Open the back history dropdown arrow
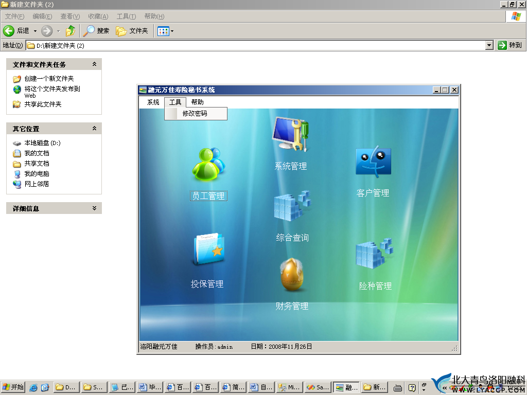 35,31
